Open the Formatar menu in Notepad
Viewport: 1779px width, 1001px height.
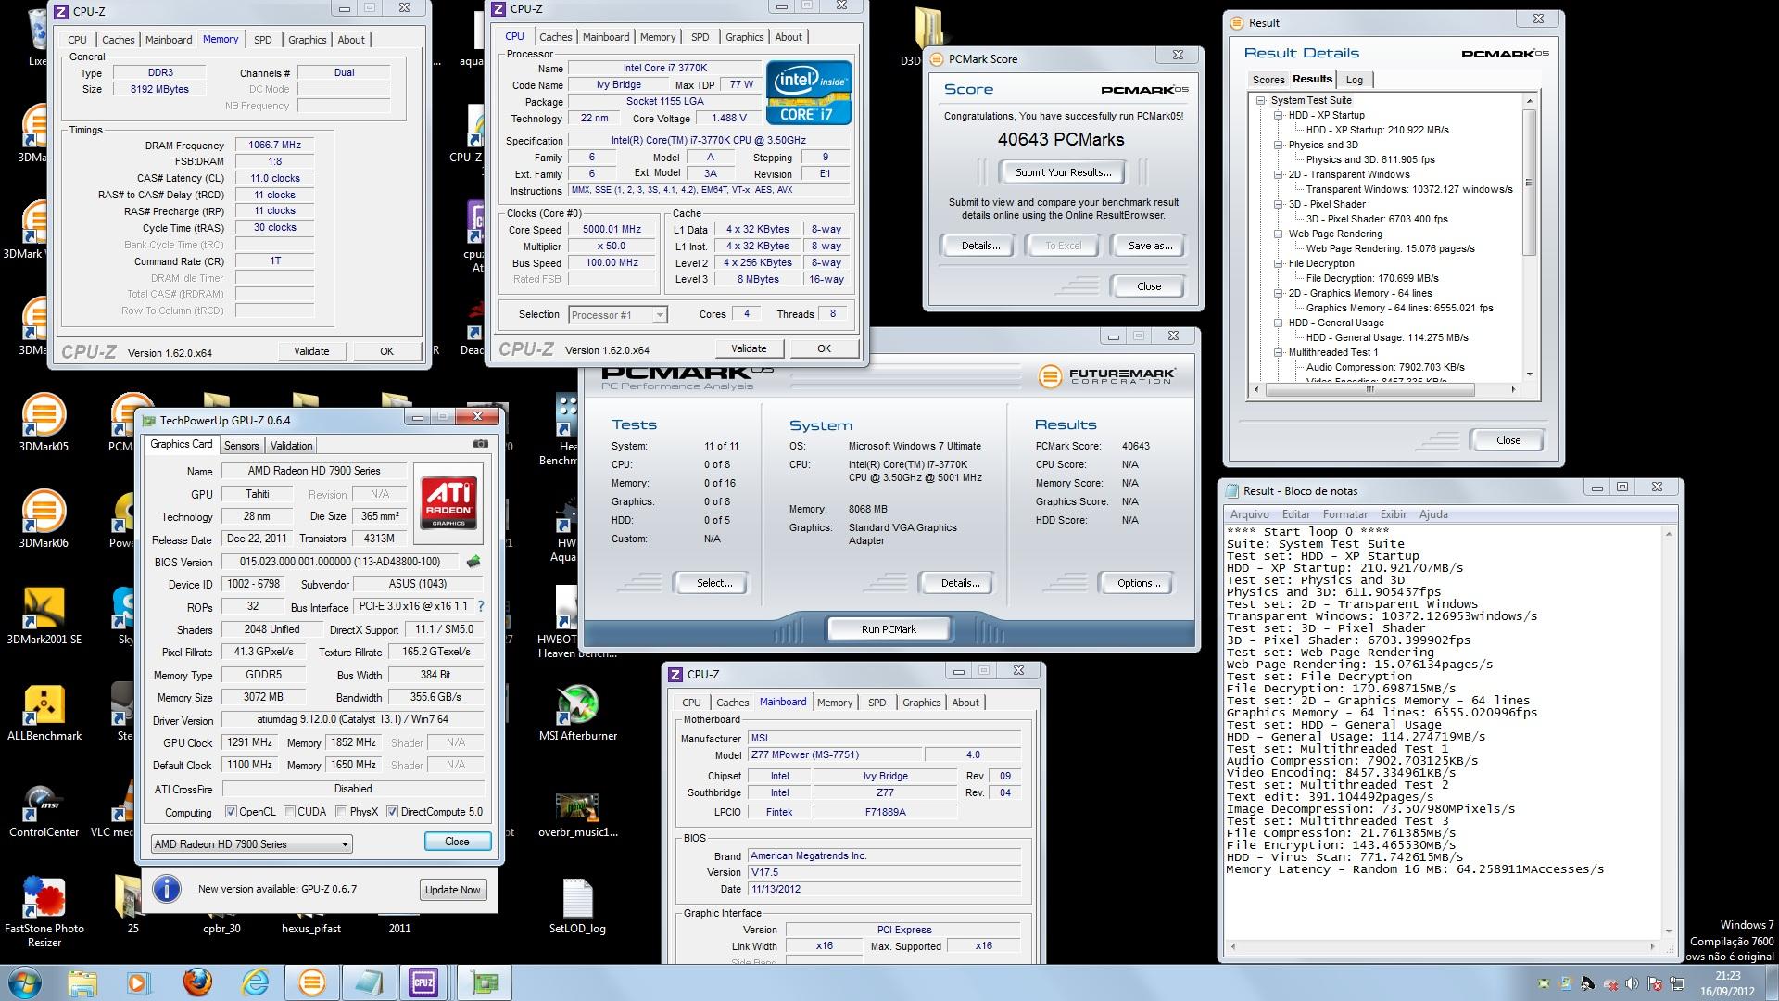(x=1344, y=514)
